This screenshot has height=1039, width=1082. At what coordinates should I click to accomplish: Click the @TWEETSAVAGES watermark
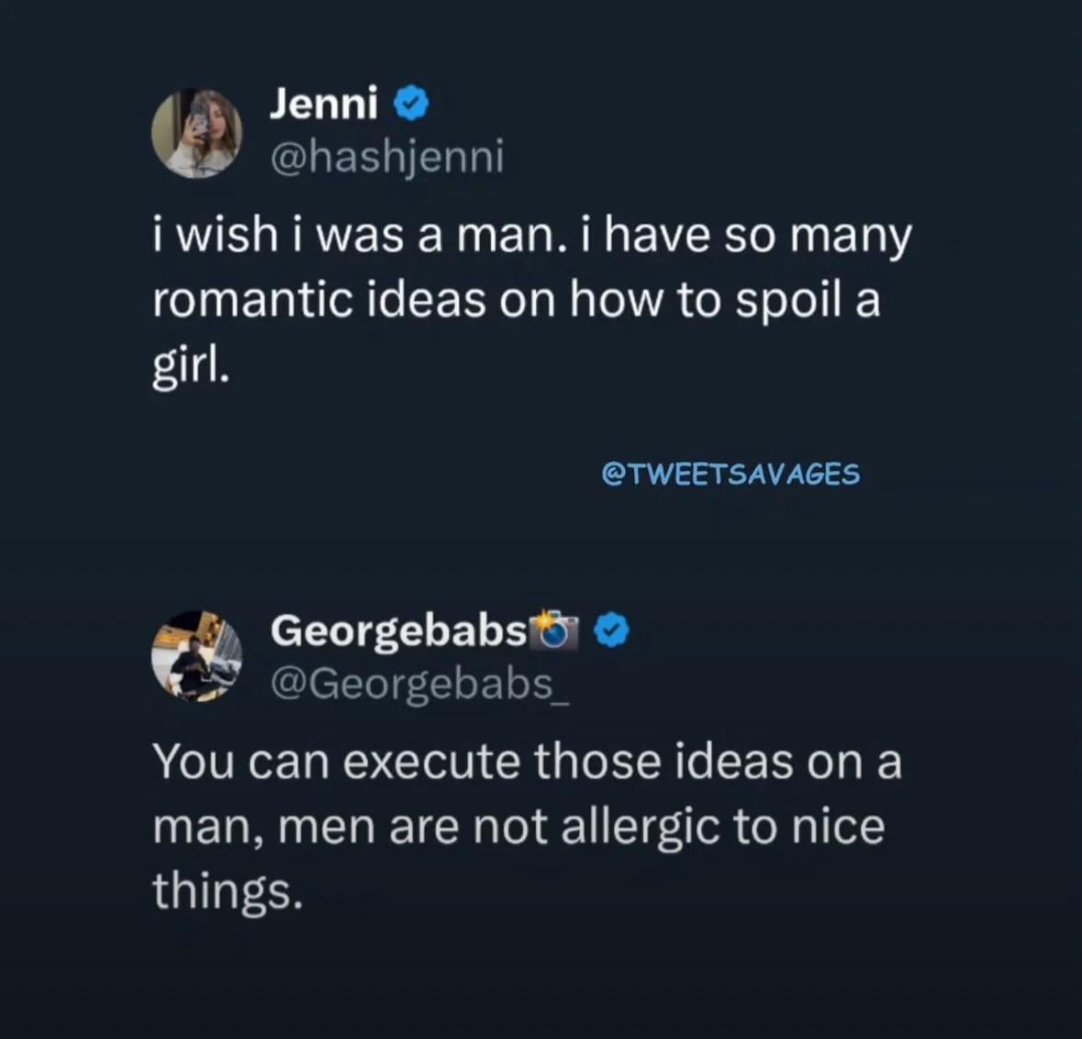point(731,474)
